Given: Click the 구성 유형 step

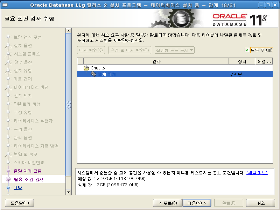Looking at the screenshot, I should click(23, 112).
